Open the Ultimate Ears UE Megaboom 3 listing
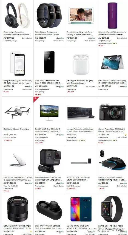128x235 pixels. 112,33
